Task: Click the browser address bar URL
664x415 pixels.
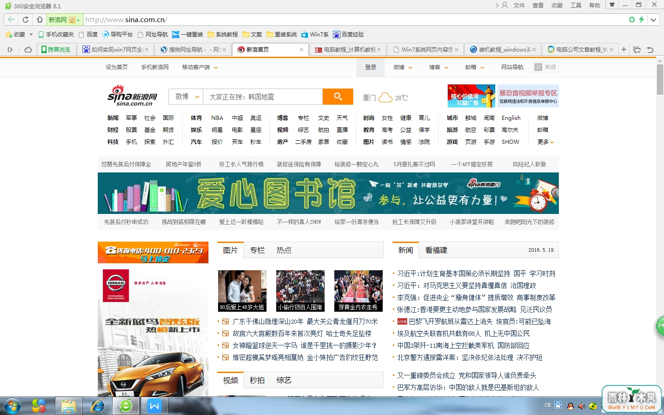Action: tap(126, 20)
